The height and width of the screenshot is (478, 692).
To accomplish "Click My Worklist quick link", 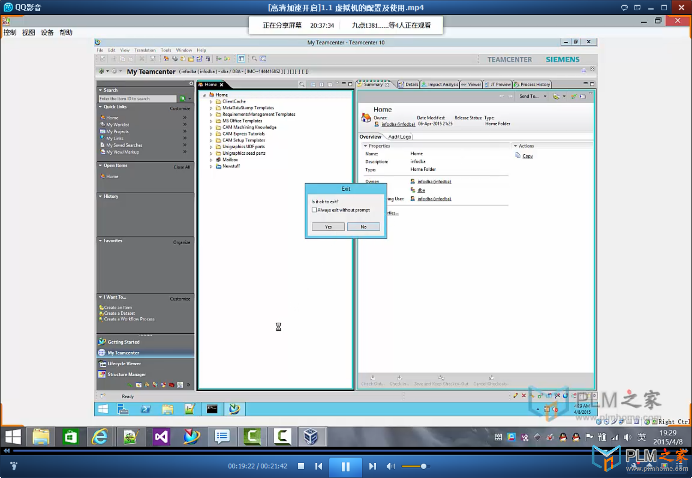I will click(x=118, y=125).
